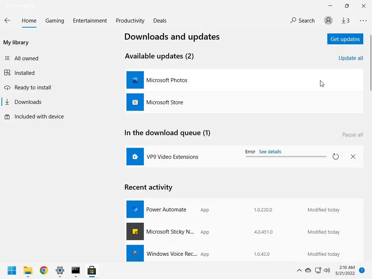The image size is (372, 279).
Task: Click the version 4.0.451.0 text
Action: point(263,232)
